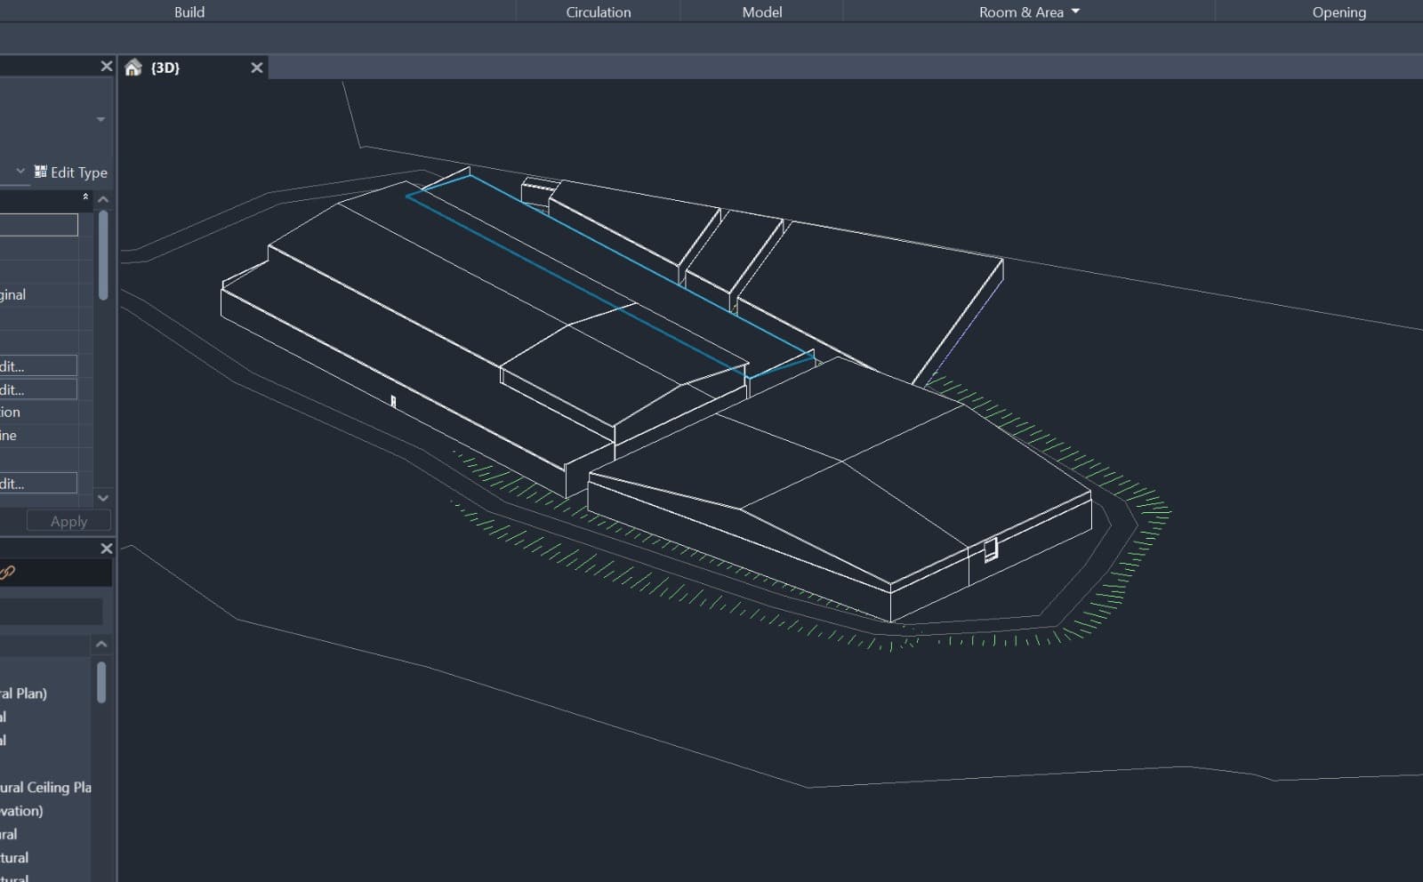Click the home icon on 3D view tab

[133, 68]
